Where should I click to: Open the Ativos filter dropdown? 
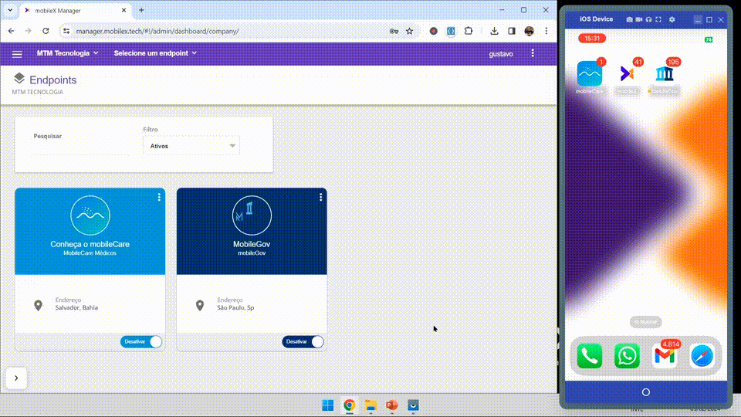(191, 146)
